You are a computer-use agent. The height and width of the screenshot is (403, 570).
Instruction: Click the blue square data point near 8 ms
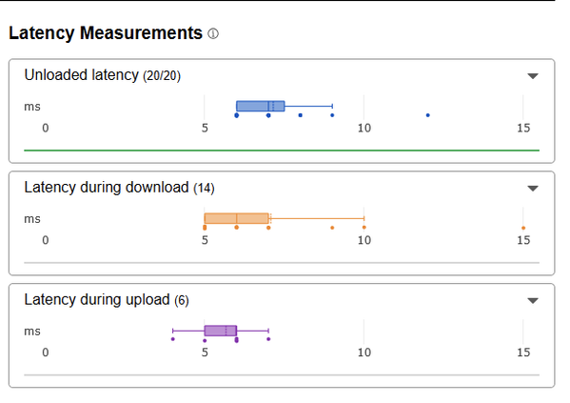click(x=301, y=115)
